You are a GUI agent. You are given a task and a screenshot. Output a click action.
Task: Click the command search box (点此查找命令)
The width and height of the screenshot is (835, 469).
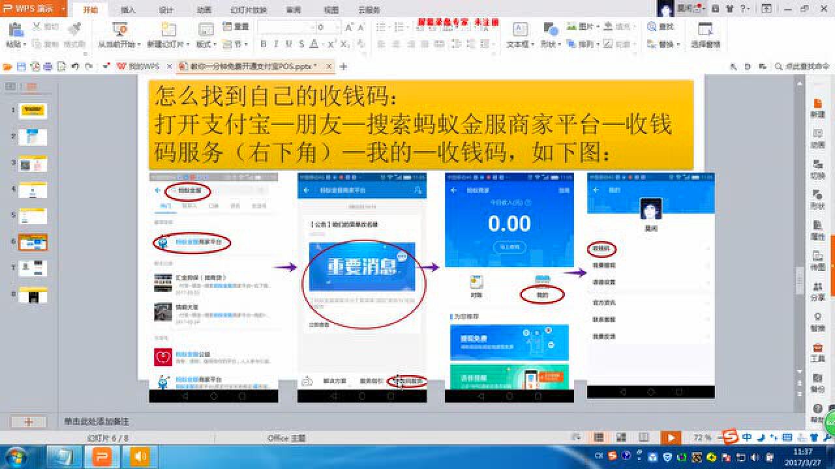(802, 66)
